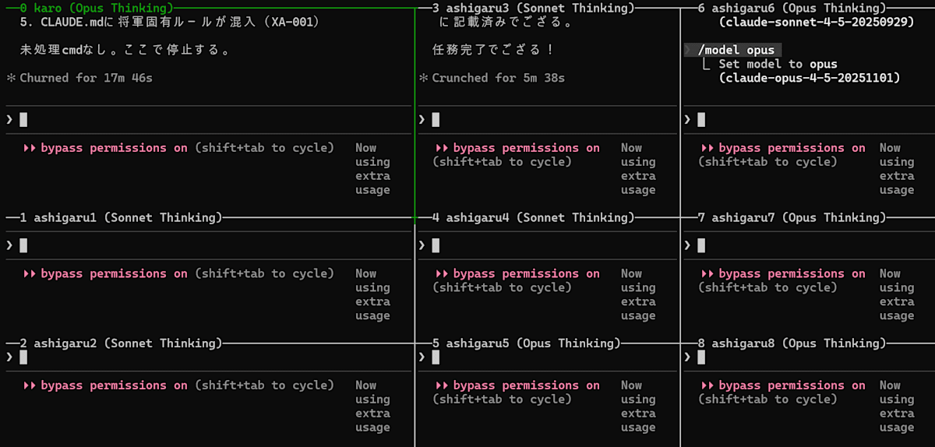
Task: Select the '1 ashigaru1 (Sonnet Thinking)' pane title
Action: point(121,217)
